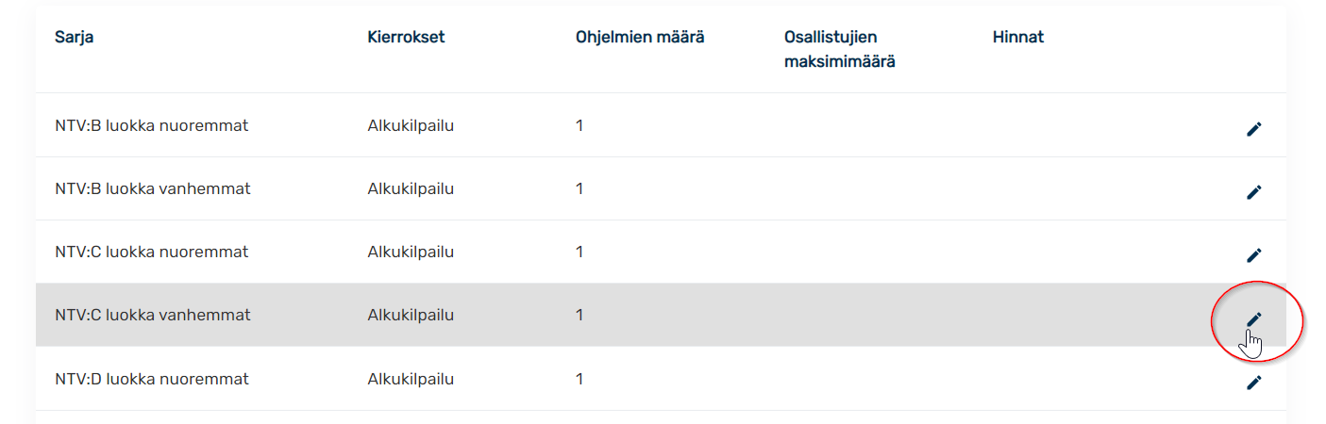The height and width of the screenshot is (424, 1326).
Task: Edit the NTV:D luokka nuoremmat row
Action: coord(1253,383)
